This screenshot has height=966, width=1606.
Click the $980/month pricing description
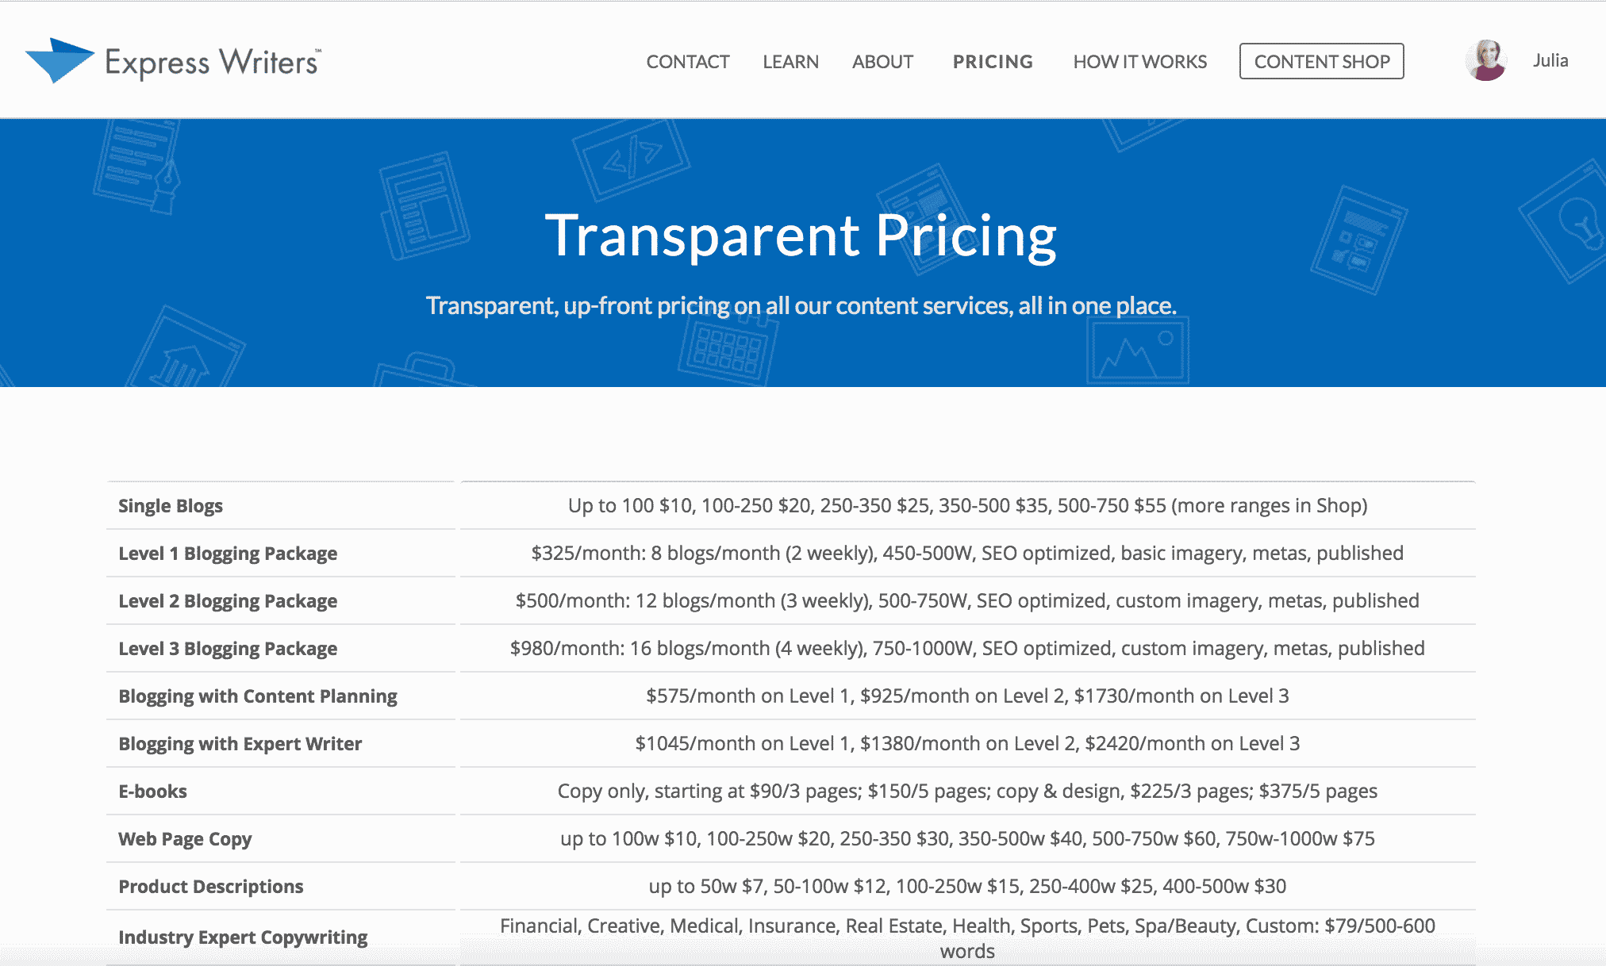coord(967,649)
